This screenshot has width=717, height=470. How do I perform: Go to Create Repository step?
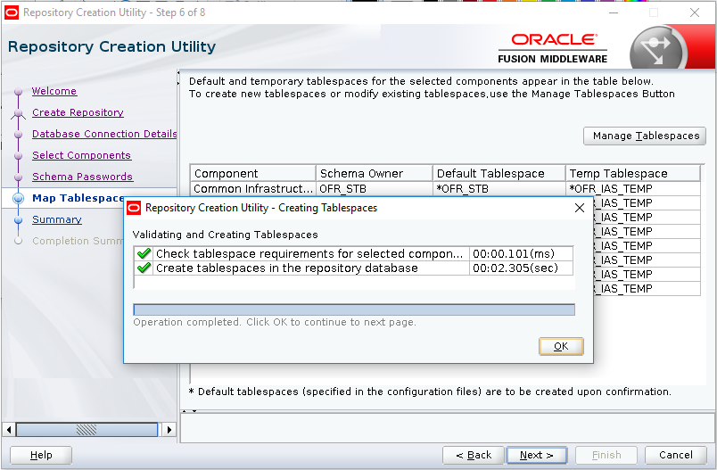coord(78,112)
